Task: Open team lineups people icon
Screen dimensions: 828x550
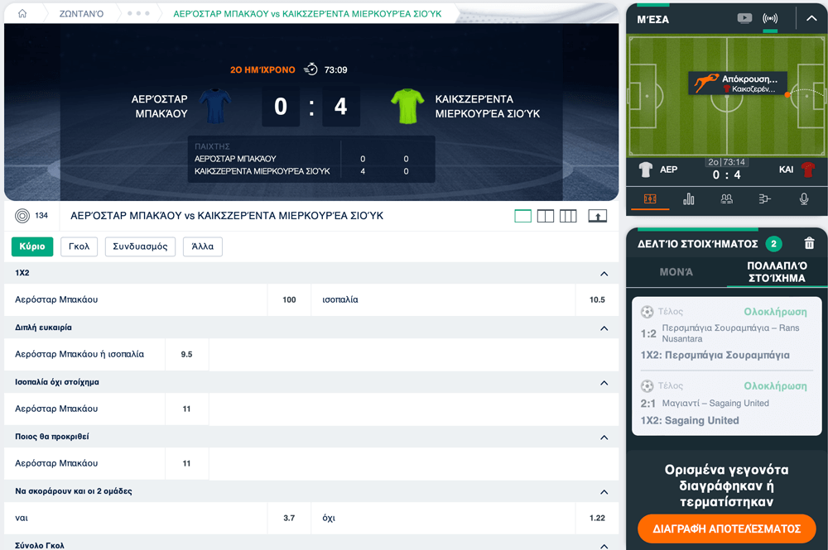Action: 727,198
